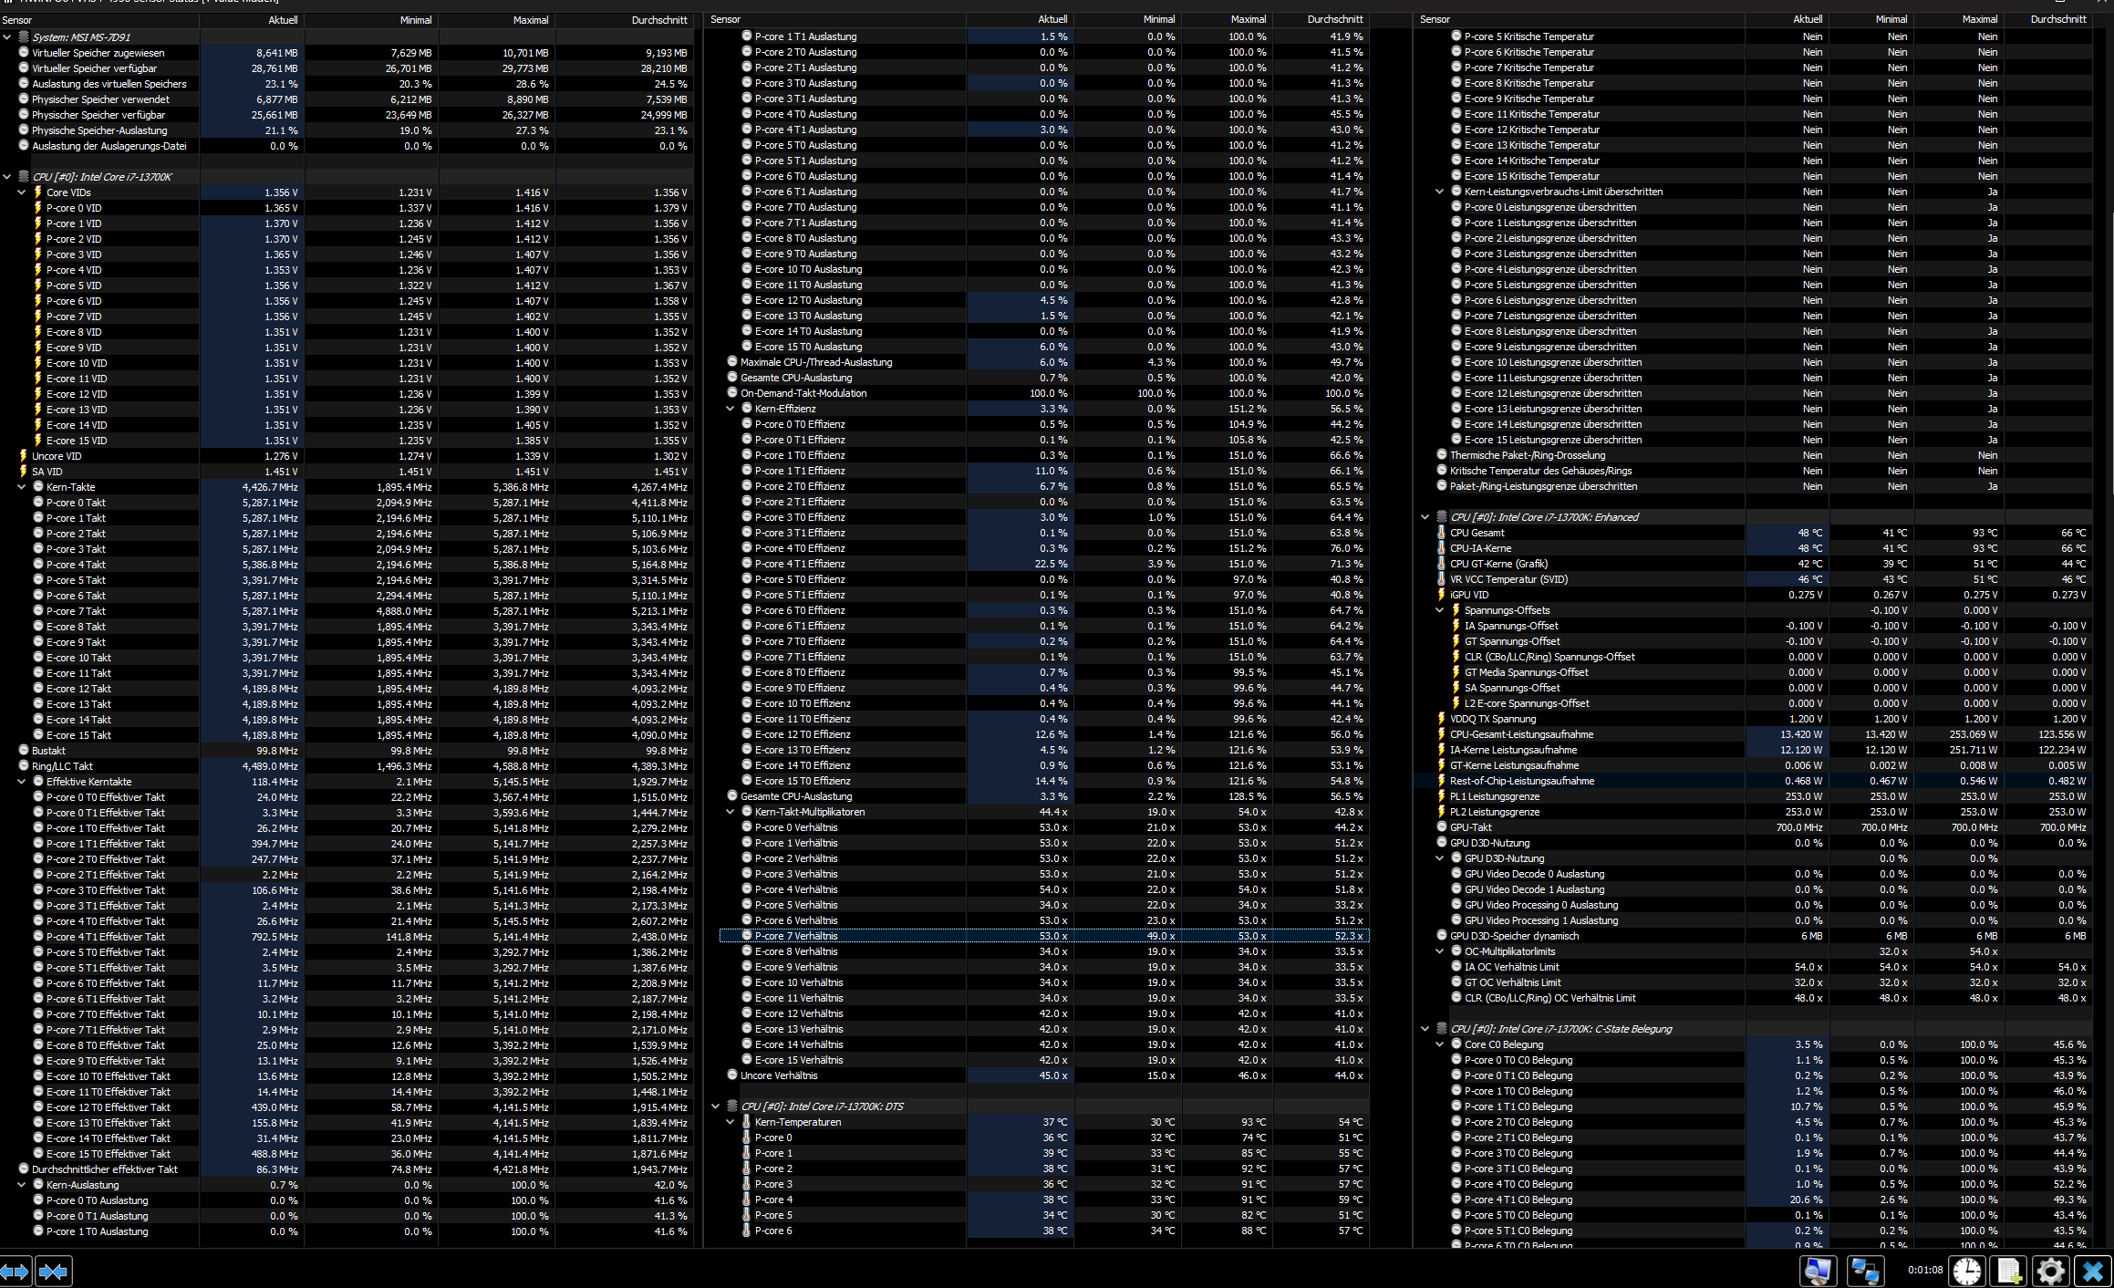Click the Durchschnitt header in left panel
Image resolution: width=2114 pixels, height=1288 pixels.
[658, 19]
